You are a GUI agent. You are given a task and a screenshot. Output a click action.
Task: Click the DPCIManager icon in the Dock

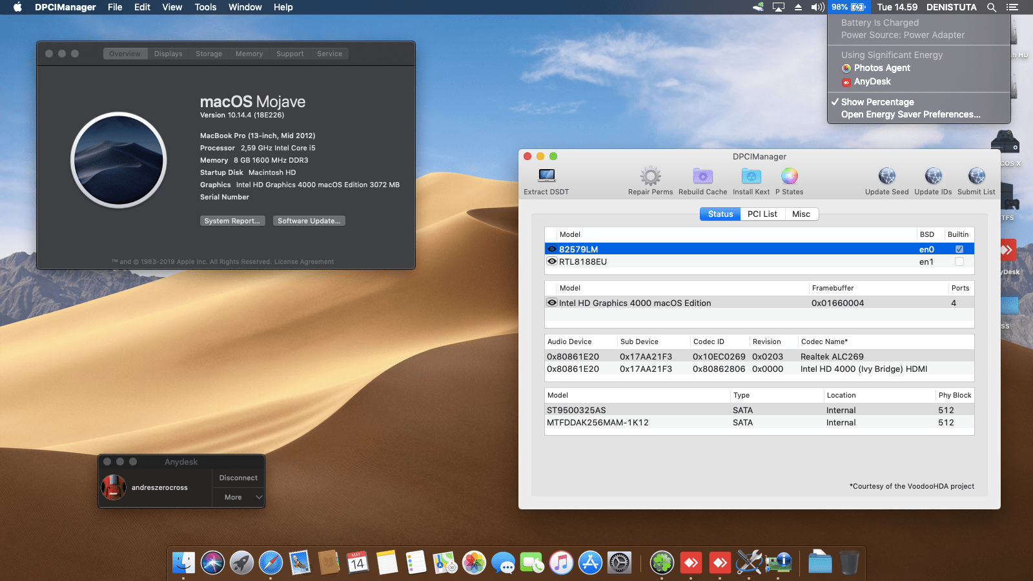[778, 562]
